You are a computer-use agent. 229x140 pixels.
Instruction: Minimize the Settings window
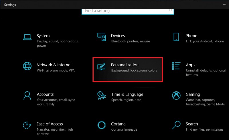click(x=224, y=5)
